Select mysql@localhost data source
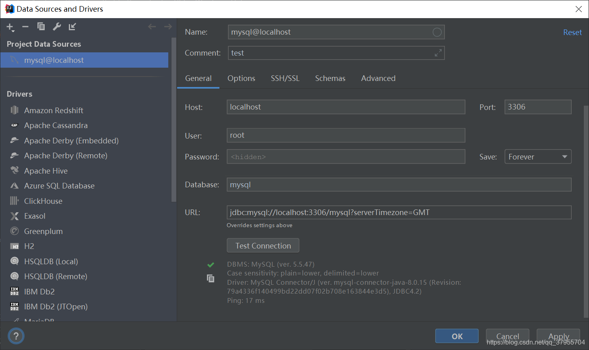 coord(84,60)
